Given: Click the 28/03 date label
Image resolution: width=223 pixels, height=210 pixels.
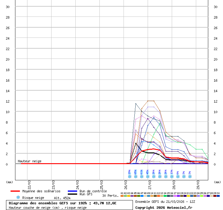Looking at the screenshot, I should pyautogui.click(x=174, y=185).
